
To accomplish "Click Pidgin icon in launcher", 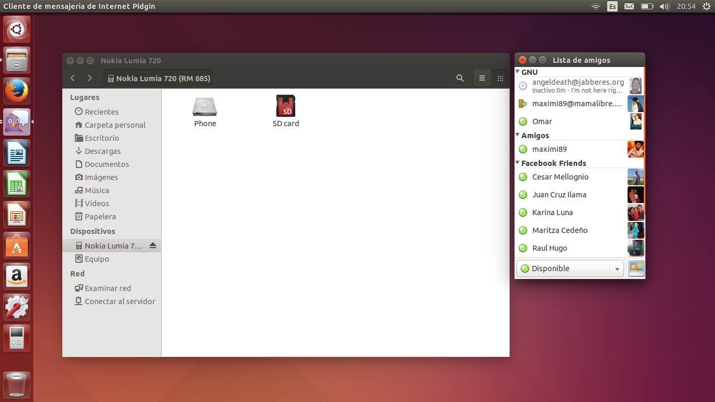I will [17, 122].
